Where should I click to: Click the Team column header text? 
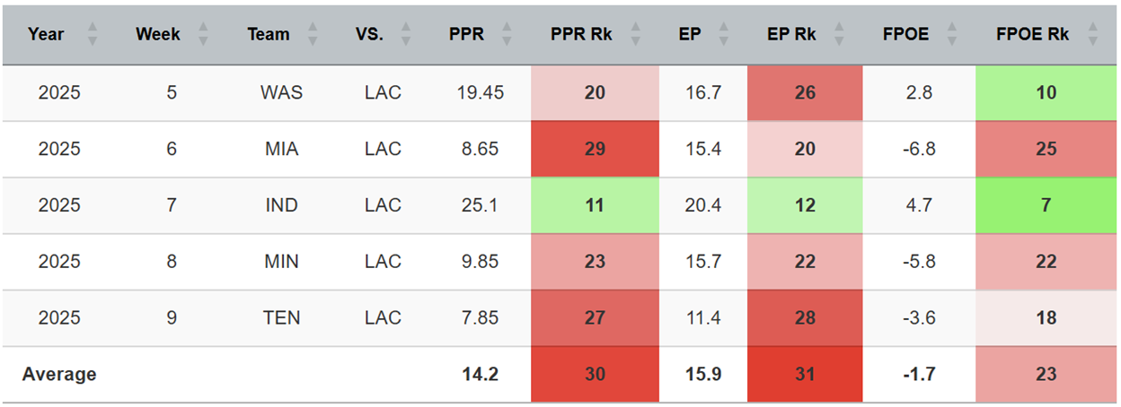(269, 34)
